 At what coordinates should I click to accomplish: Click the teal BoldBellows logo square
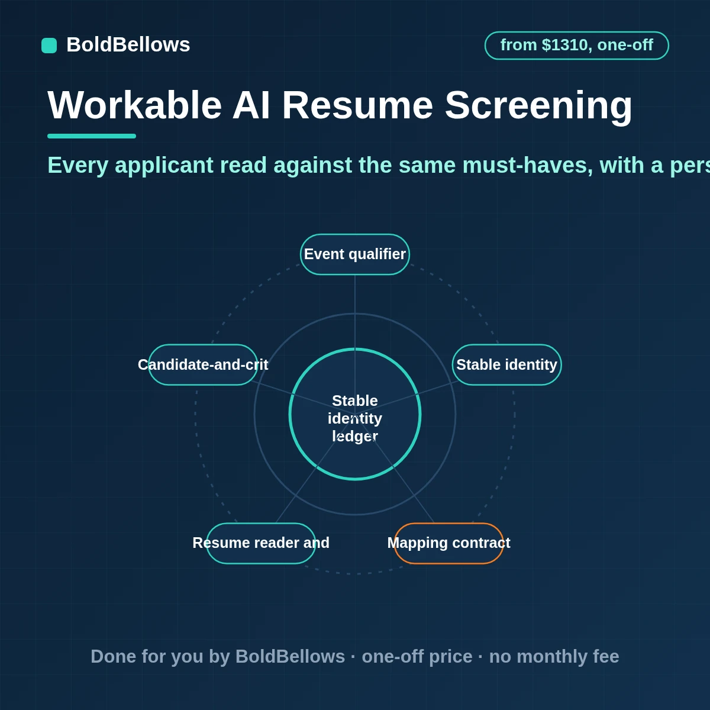pyautogui.click(x=49, y=46)
